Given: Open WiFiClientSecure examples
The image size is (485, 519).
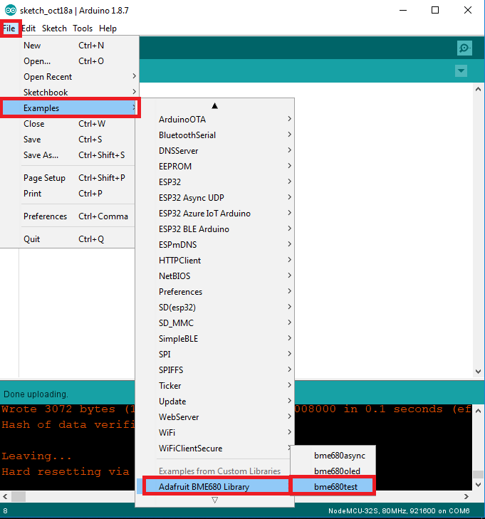Looking at the screenshot, I should click(x=215, y=449).
